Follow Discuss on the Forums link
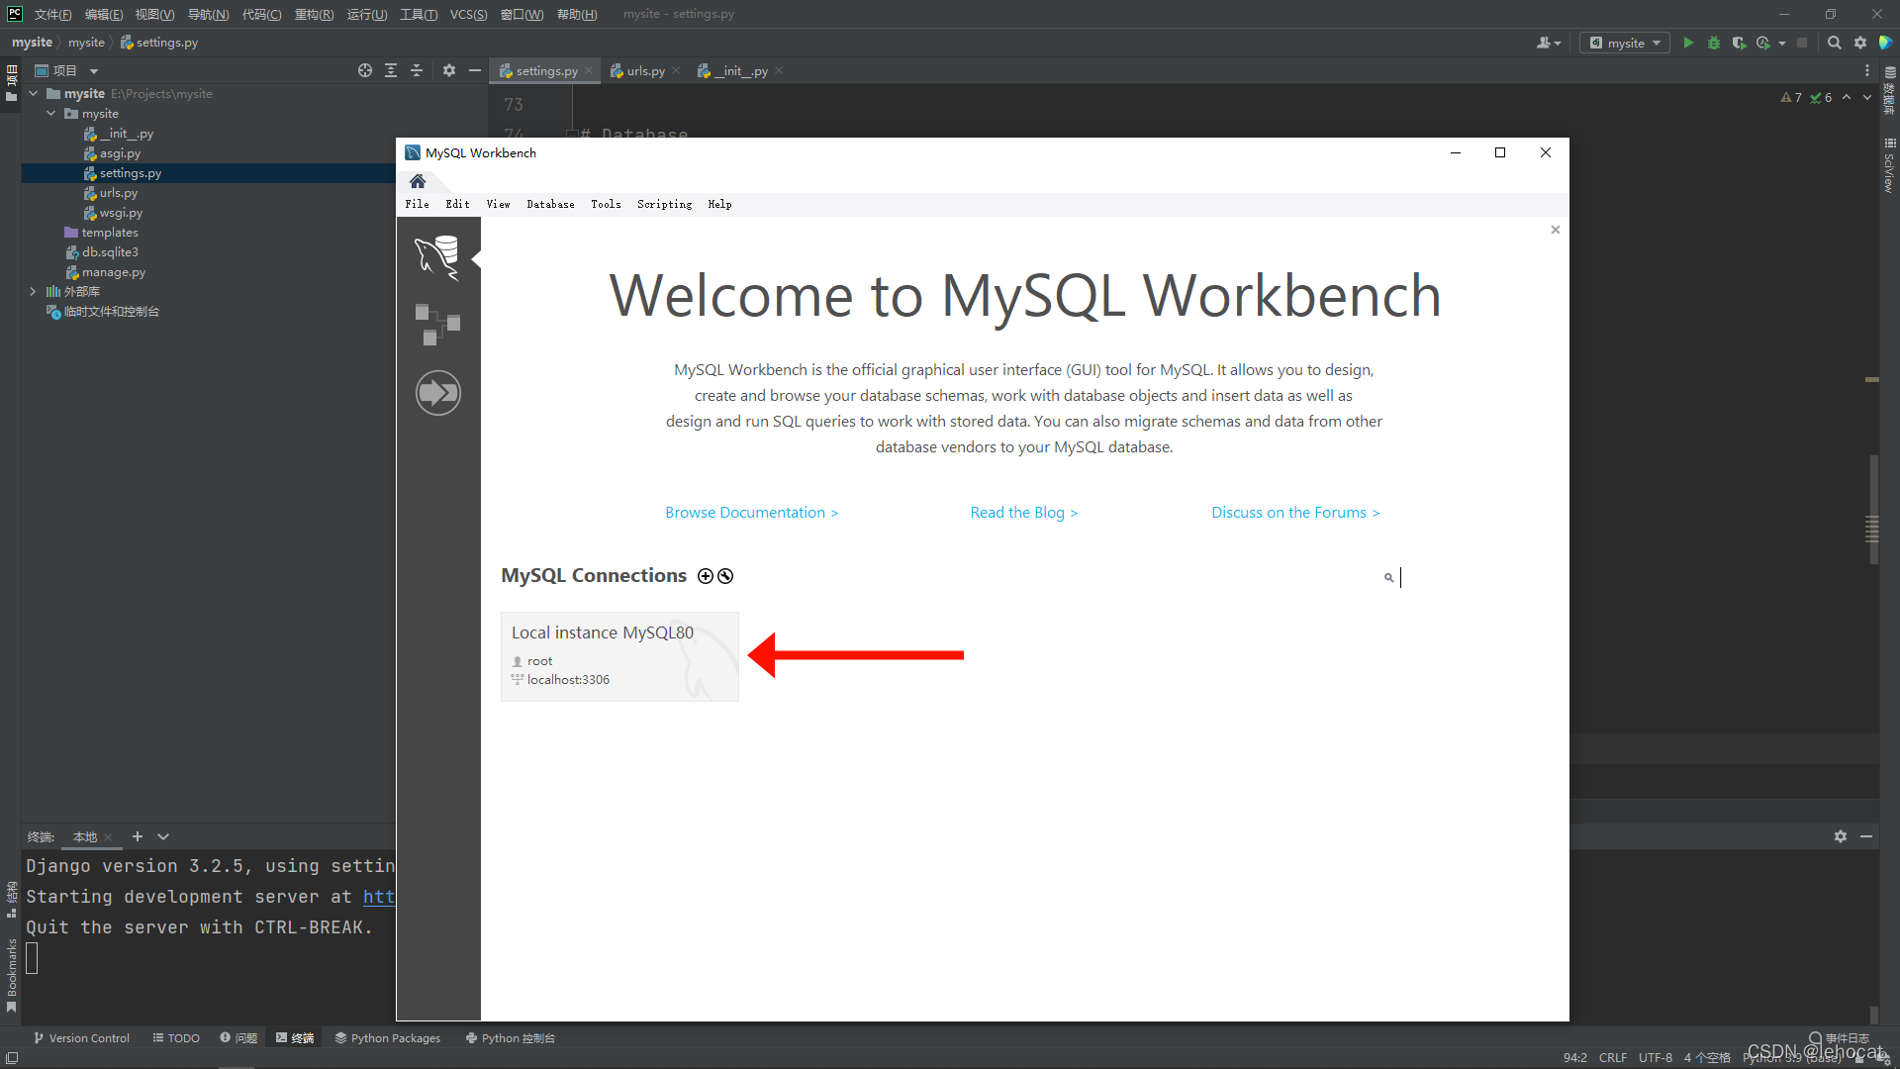 tap(1294, 513)
